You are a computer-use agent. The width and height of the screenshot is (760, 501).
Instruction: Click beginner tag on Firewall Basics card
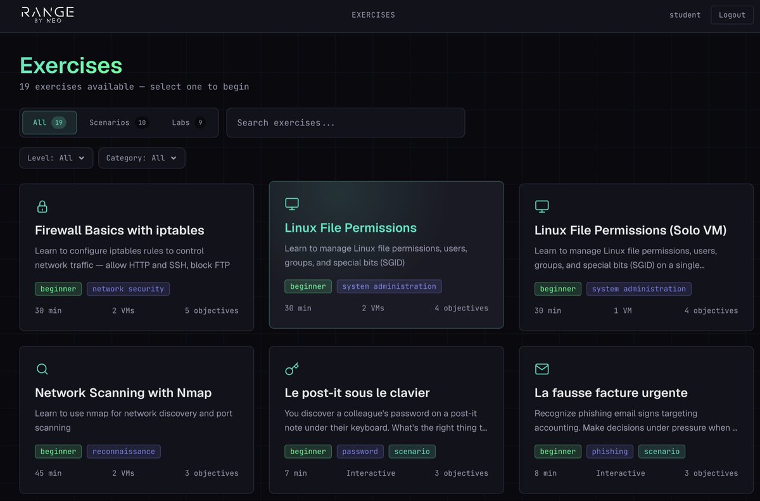coord(58,289)
